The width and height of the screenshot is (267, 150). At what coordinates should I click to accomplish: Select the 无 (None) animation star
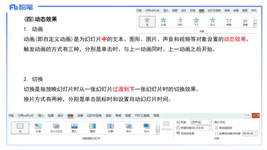pos(147,21)
